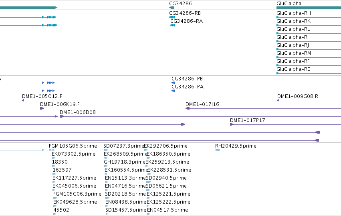The height and width of the screenshot is (216, 341).
Task: Select EST EN04517.5prime
Action: [x=167, y=210]
